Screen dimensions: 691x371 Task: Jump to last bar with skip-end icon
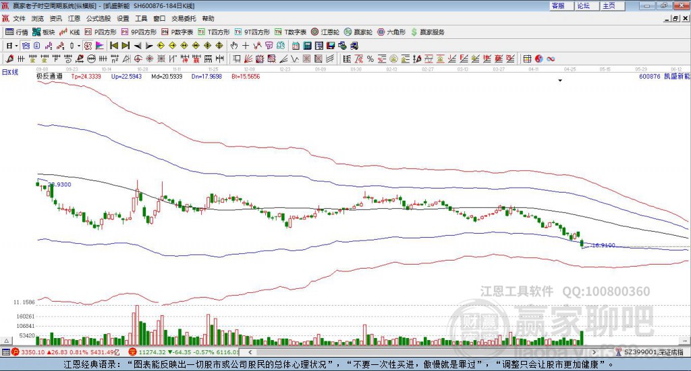tap(126, 46)
